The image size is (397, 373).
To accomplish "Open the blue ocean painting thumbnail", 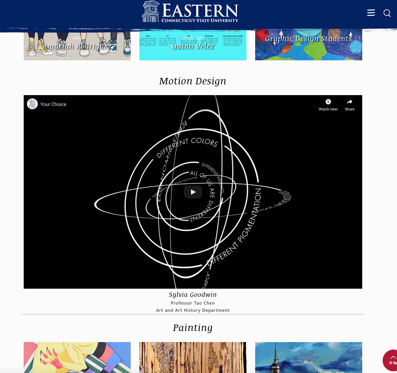I will click(309, 357).
